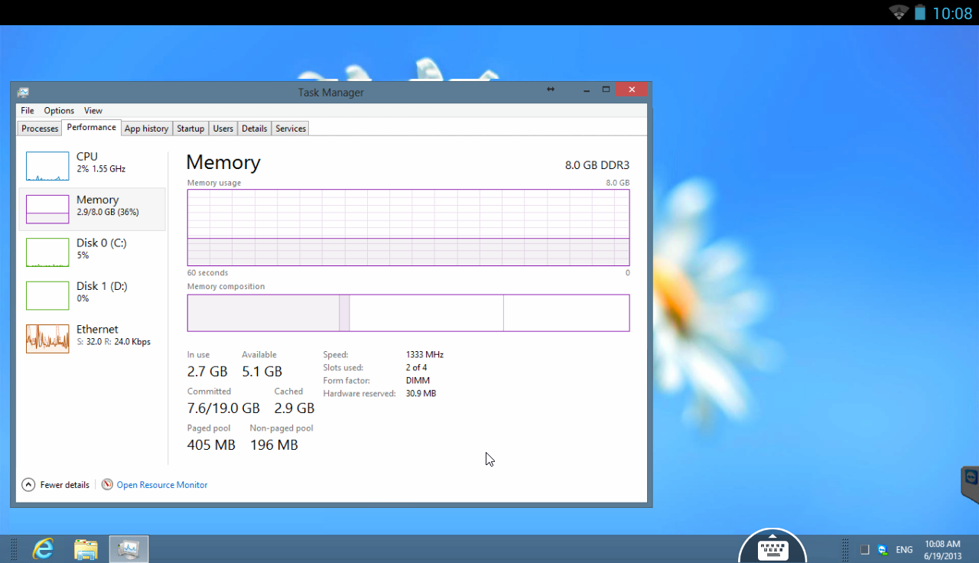
Task: Open the View menu
Action: 93,110
